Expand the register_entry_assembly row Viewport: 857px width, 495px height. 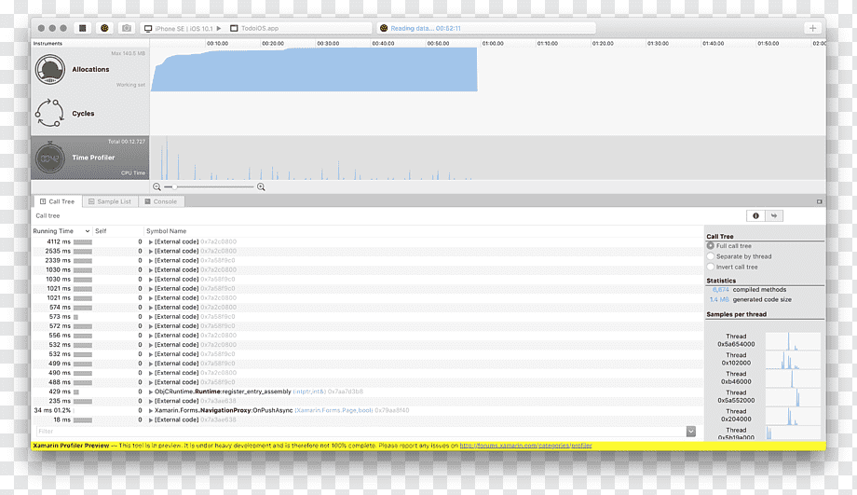click(151, 392)
